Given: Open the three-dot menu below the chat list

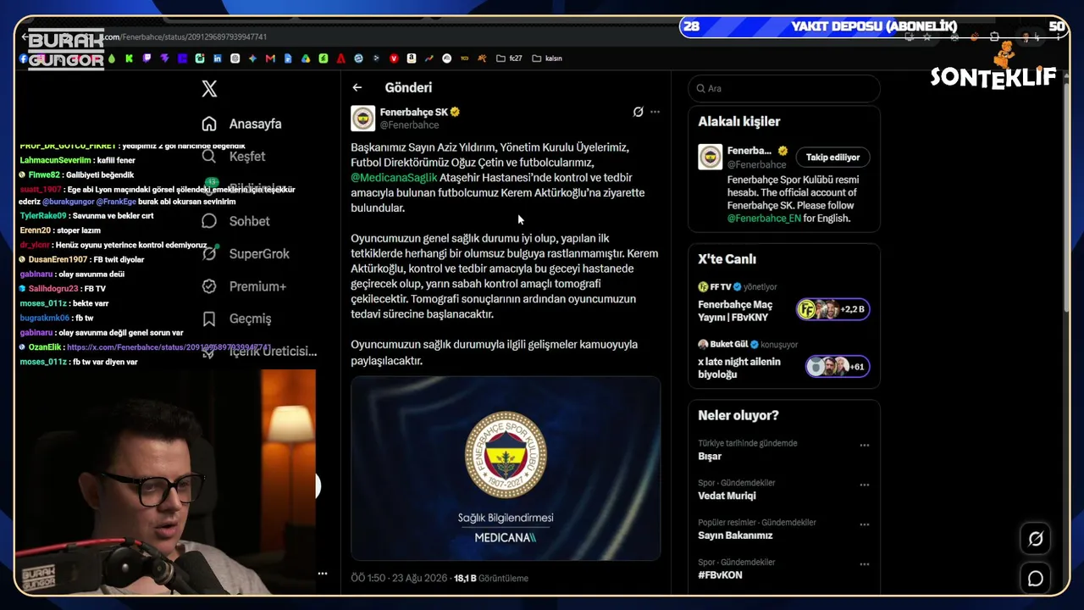Looking at the screenshot, I should [323, 574].
